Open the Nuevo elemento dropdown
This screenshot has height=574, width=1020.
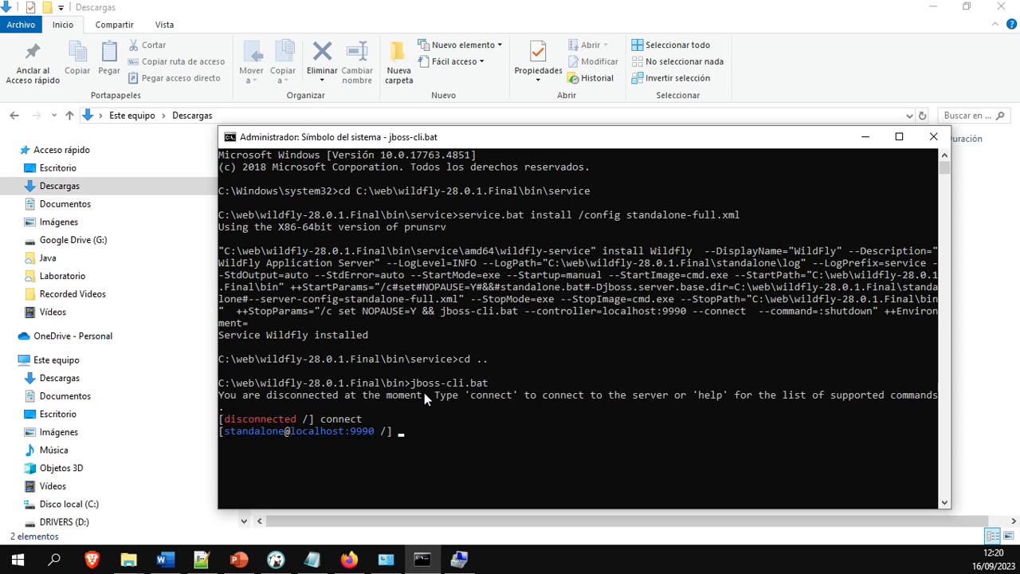[x=461, y=45]
